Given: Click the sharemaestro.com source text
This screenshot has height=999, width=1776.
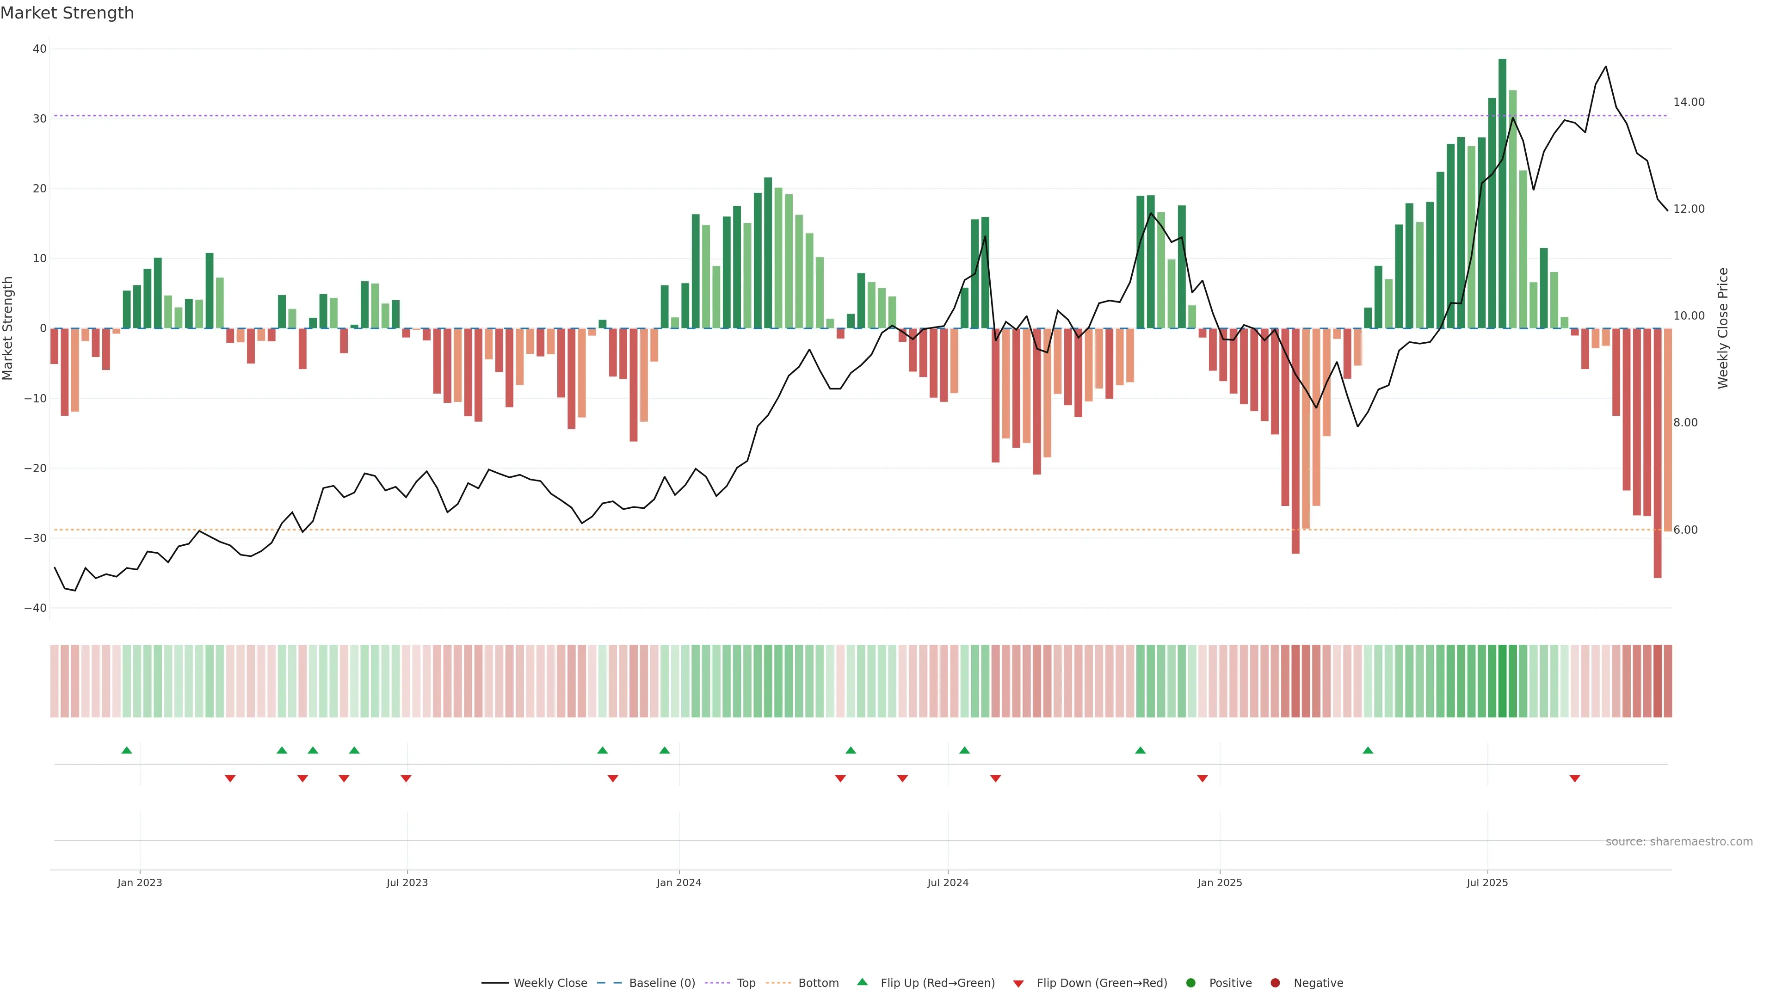Looking at the screenshot, I should pos(1679,842).
